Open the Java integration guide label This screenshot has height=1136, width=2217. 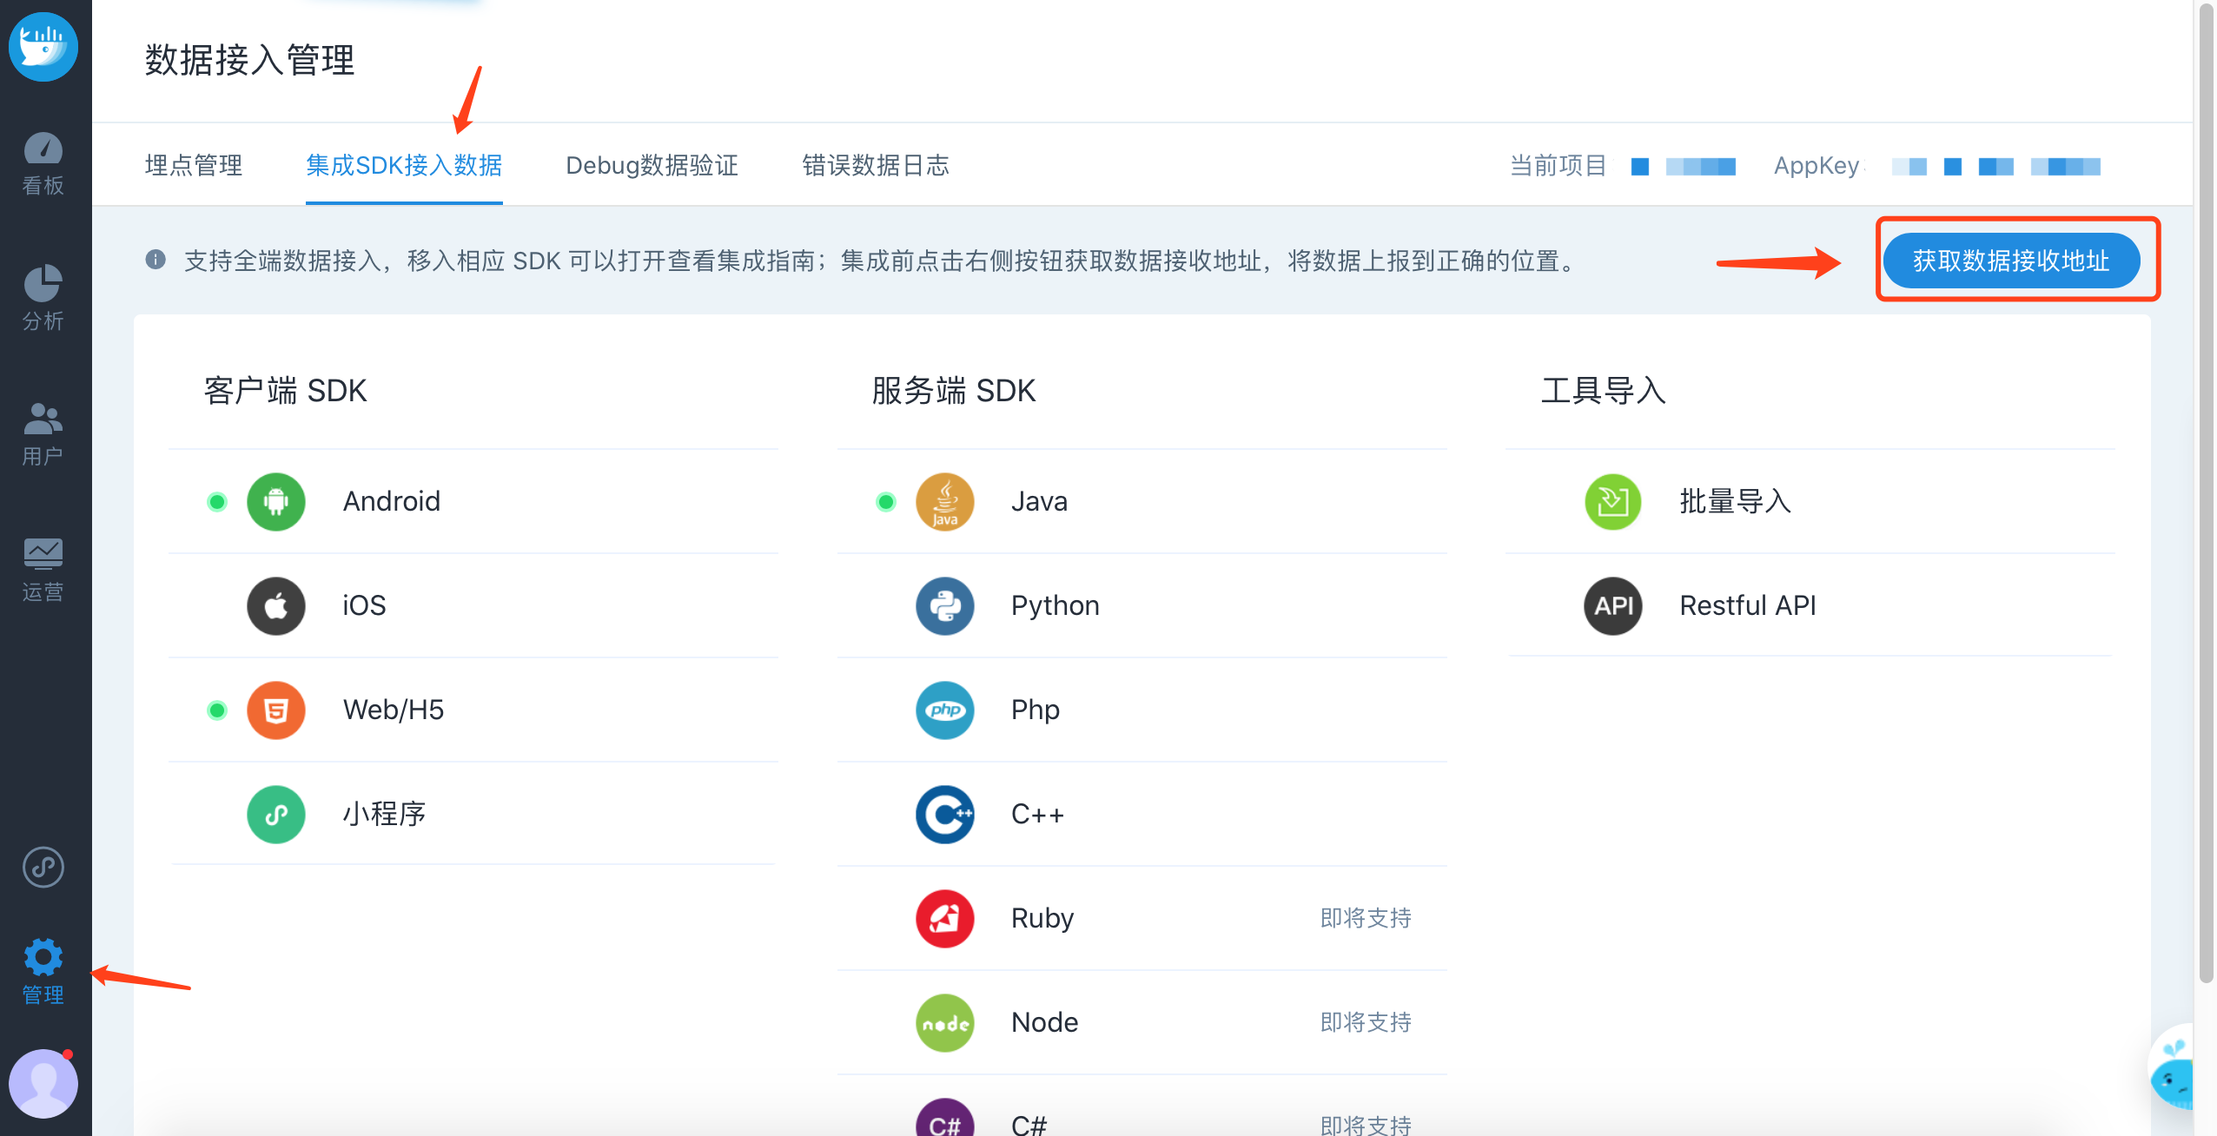(x=1039, y=501)
